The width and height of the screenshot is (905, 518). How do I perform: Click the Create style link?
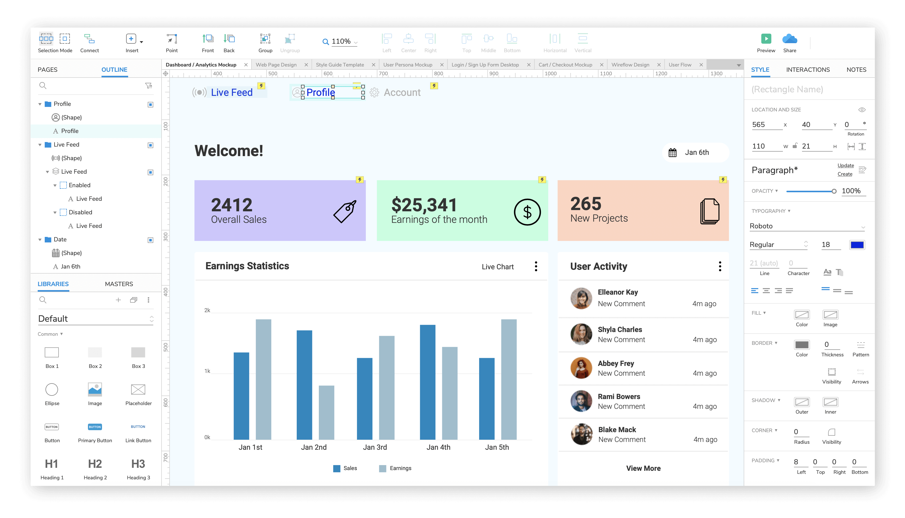coord(844,174)
